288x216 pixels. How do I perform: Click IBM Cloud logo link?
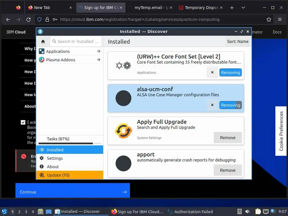[16, 32]
